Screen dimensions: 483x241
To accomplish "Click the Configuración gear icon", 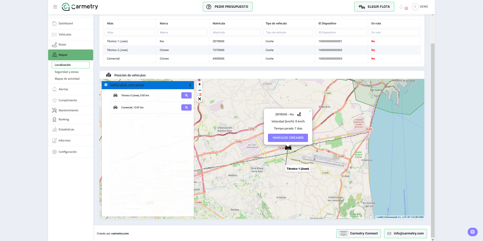I will tap(54, 152).
